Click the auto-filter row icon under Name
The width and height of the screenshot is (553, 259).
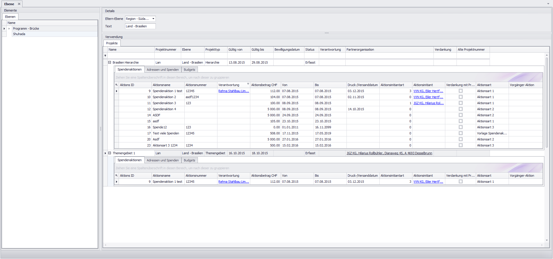tap(105, 56)
